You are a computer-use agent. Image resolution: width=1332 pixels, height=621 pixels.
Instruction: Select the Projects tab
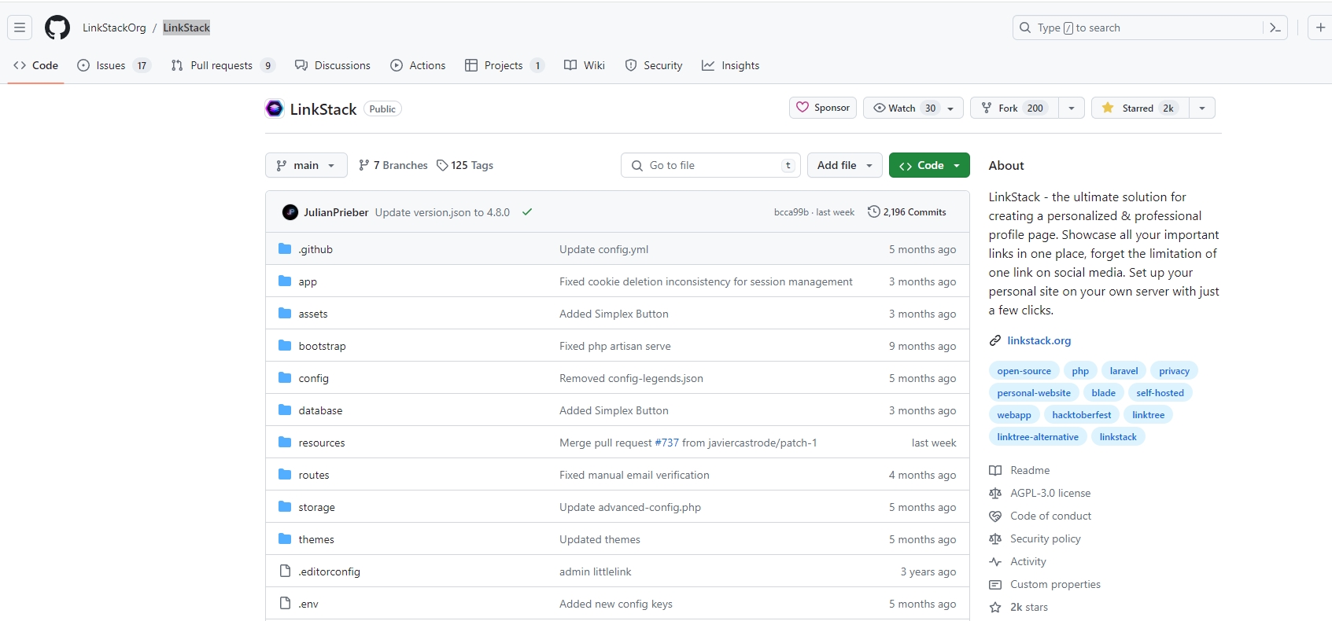coord(504,65)
